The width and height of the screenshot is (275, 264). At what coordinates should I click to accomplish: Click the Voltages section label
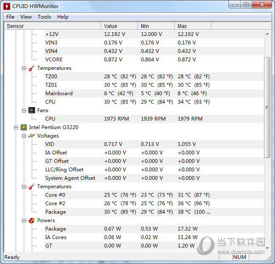(48, 136)
